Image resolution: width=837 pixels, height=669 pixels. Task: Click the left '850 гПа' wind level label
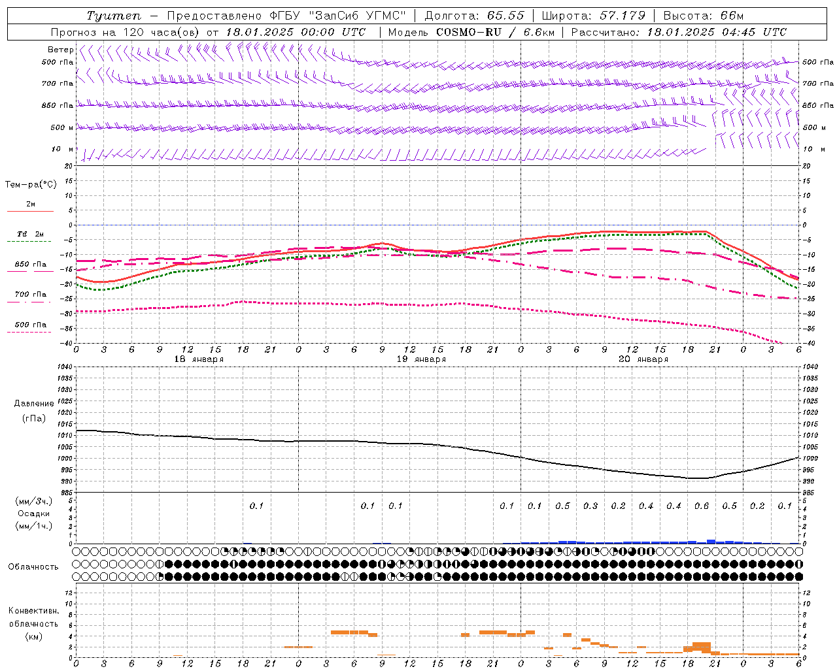click(x=58, y=106)
